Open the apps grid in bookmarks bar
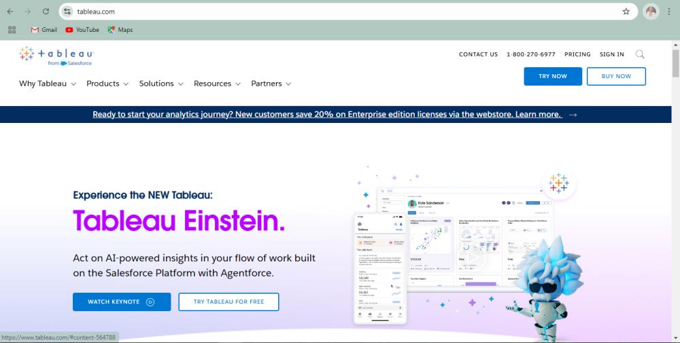The height and width of the screenshot is (343, 680). click(12, 30)
